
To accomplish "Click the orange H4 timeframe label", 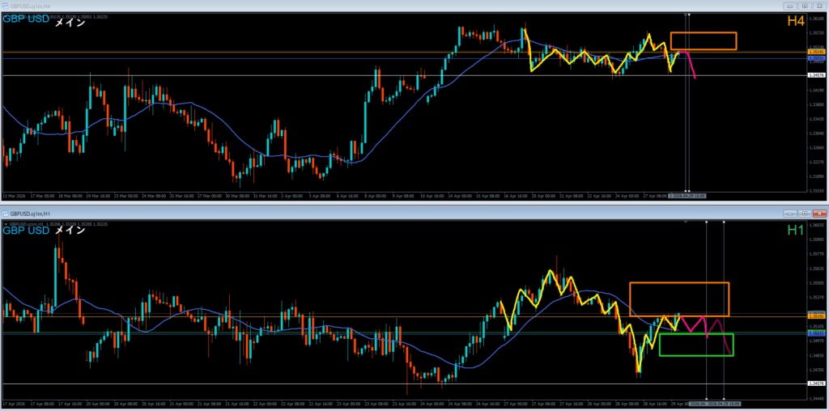I will (796, 21).
